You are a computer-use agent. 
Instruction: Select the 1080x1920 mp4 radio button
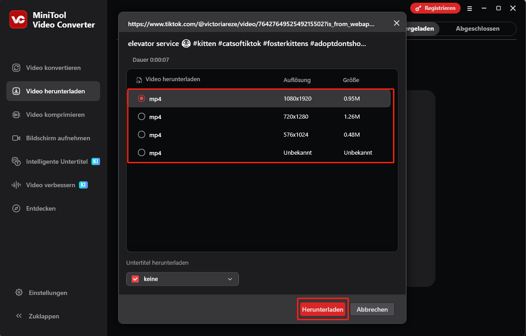point(142,98)
